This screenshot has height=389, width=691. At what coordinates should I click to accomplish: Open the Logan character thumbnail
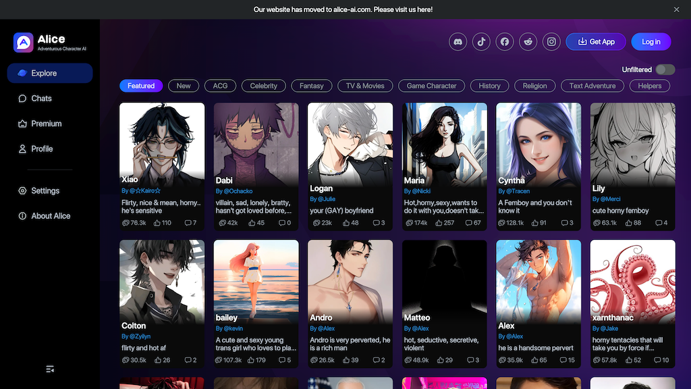pos(350,143)
